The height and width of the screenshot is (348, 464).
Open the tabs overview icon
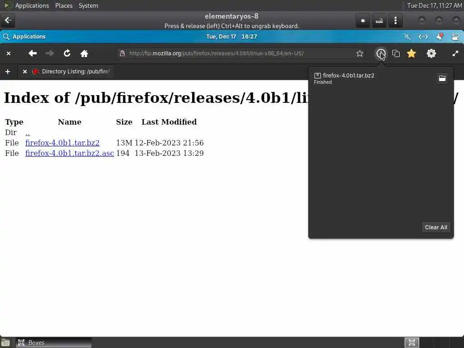point(396,53)
